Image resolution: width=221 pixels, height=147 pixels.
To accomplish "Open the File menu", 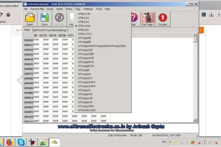I will [26, 9].
